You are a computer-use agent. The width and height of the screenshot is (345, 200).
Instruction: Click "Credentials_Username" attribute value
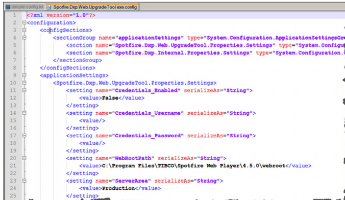tap(148, 113)
